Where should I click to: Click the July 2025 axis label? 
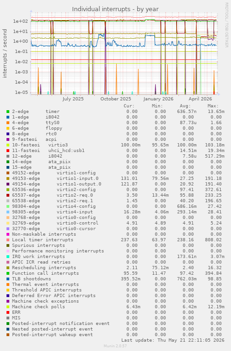click(73, 99)
